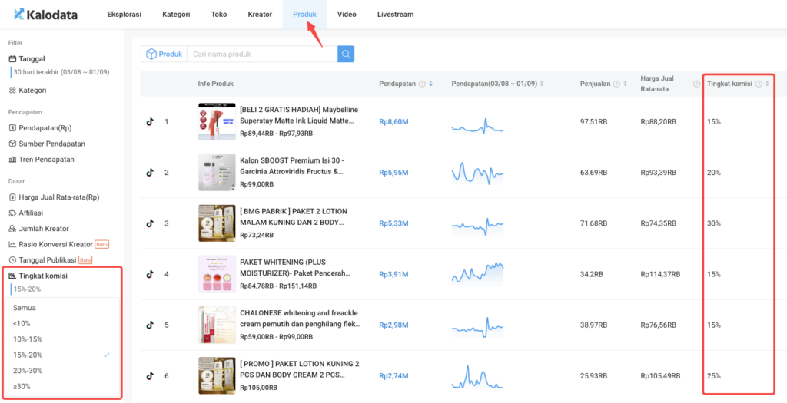Click the Tren Pendapatan chart icon
This screenshot has width=787, height=403.
coord(12,160)
